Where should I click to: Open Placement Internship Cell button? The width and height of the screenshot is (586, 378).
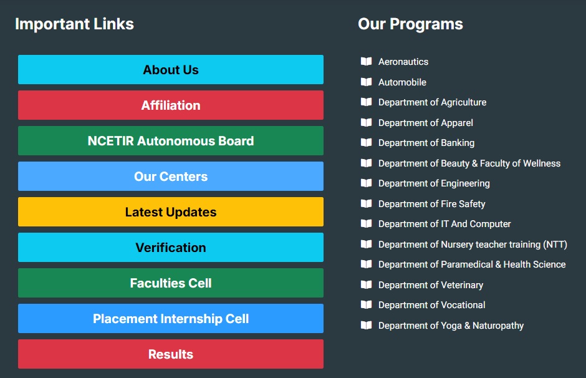click(x=171, y=318)
